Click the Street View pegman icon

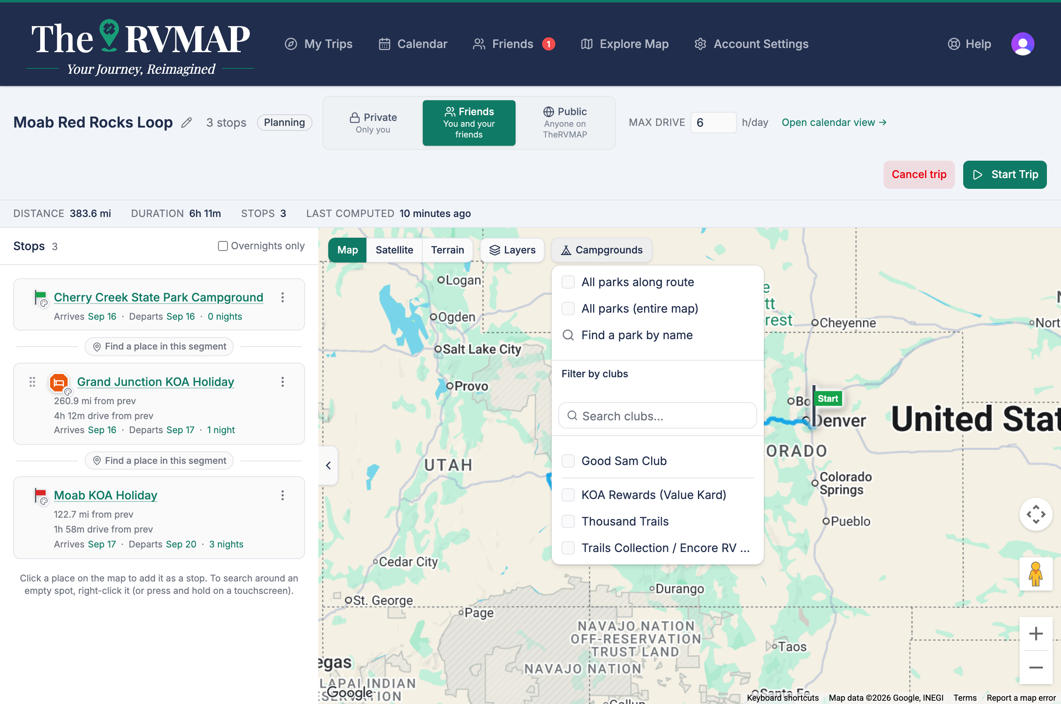[x=1035, y=574]
